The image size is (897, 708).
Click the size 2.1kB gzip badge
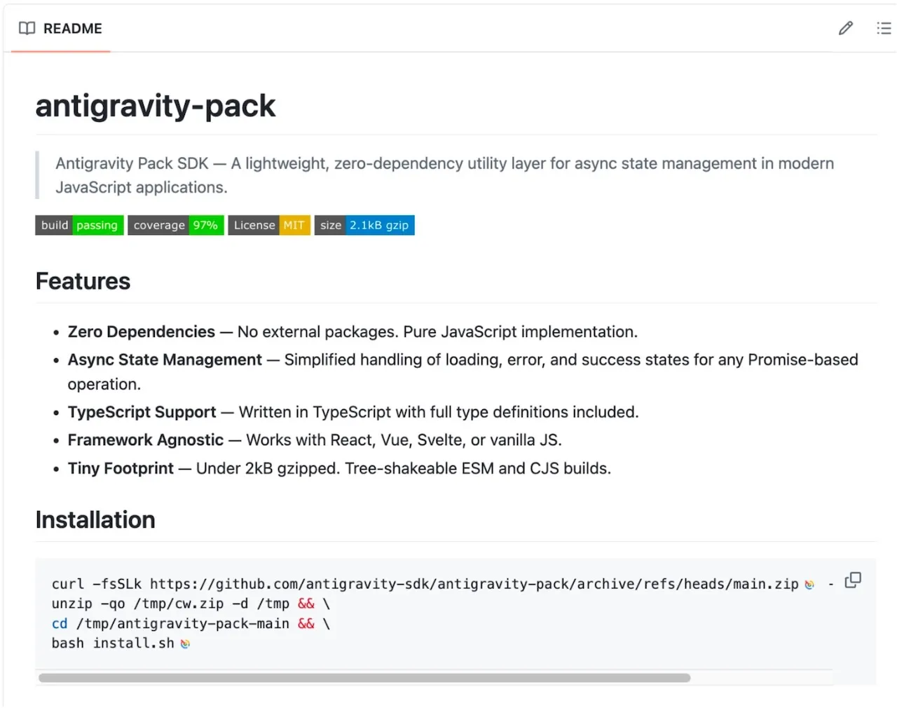pos(364,225)
